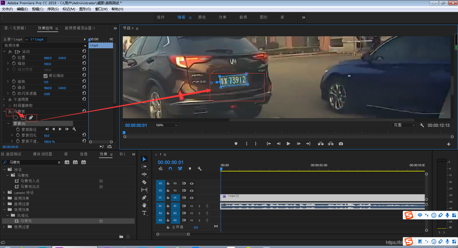The height and width of the screenshot is (248, 458).
Task: Open the playback resolution dropdown
Action: [x=404, y=125]
